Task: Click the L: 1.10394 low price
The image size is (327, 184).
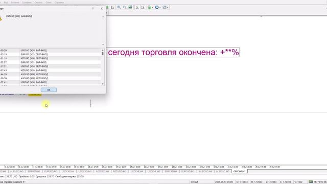Action: [271, 182]
